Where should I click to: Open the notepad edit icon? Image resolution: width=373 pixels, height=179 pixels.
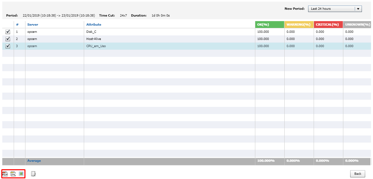[33, 174]
